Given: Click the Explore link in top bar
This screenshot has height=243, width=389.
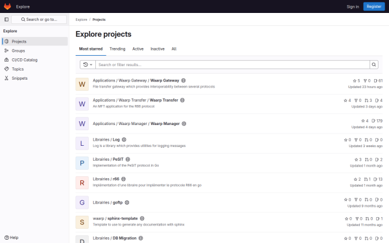Looking at the screenshot, I should (x=23, y=6).
